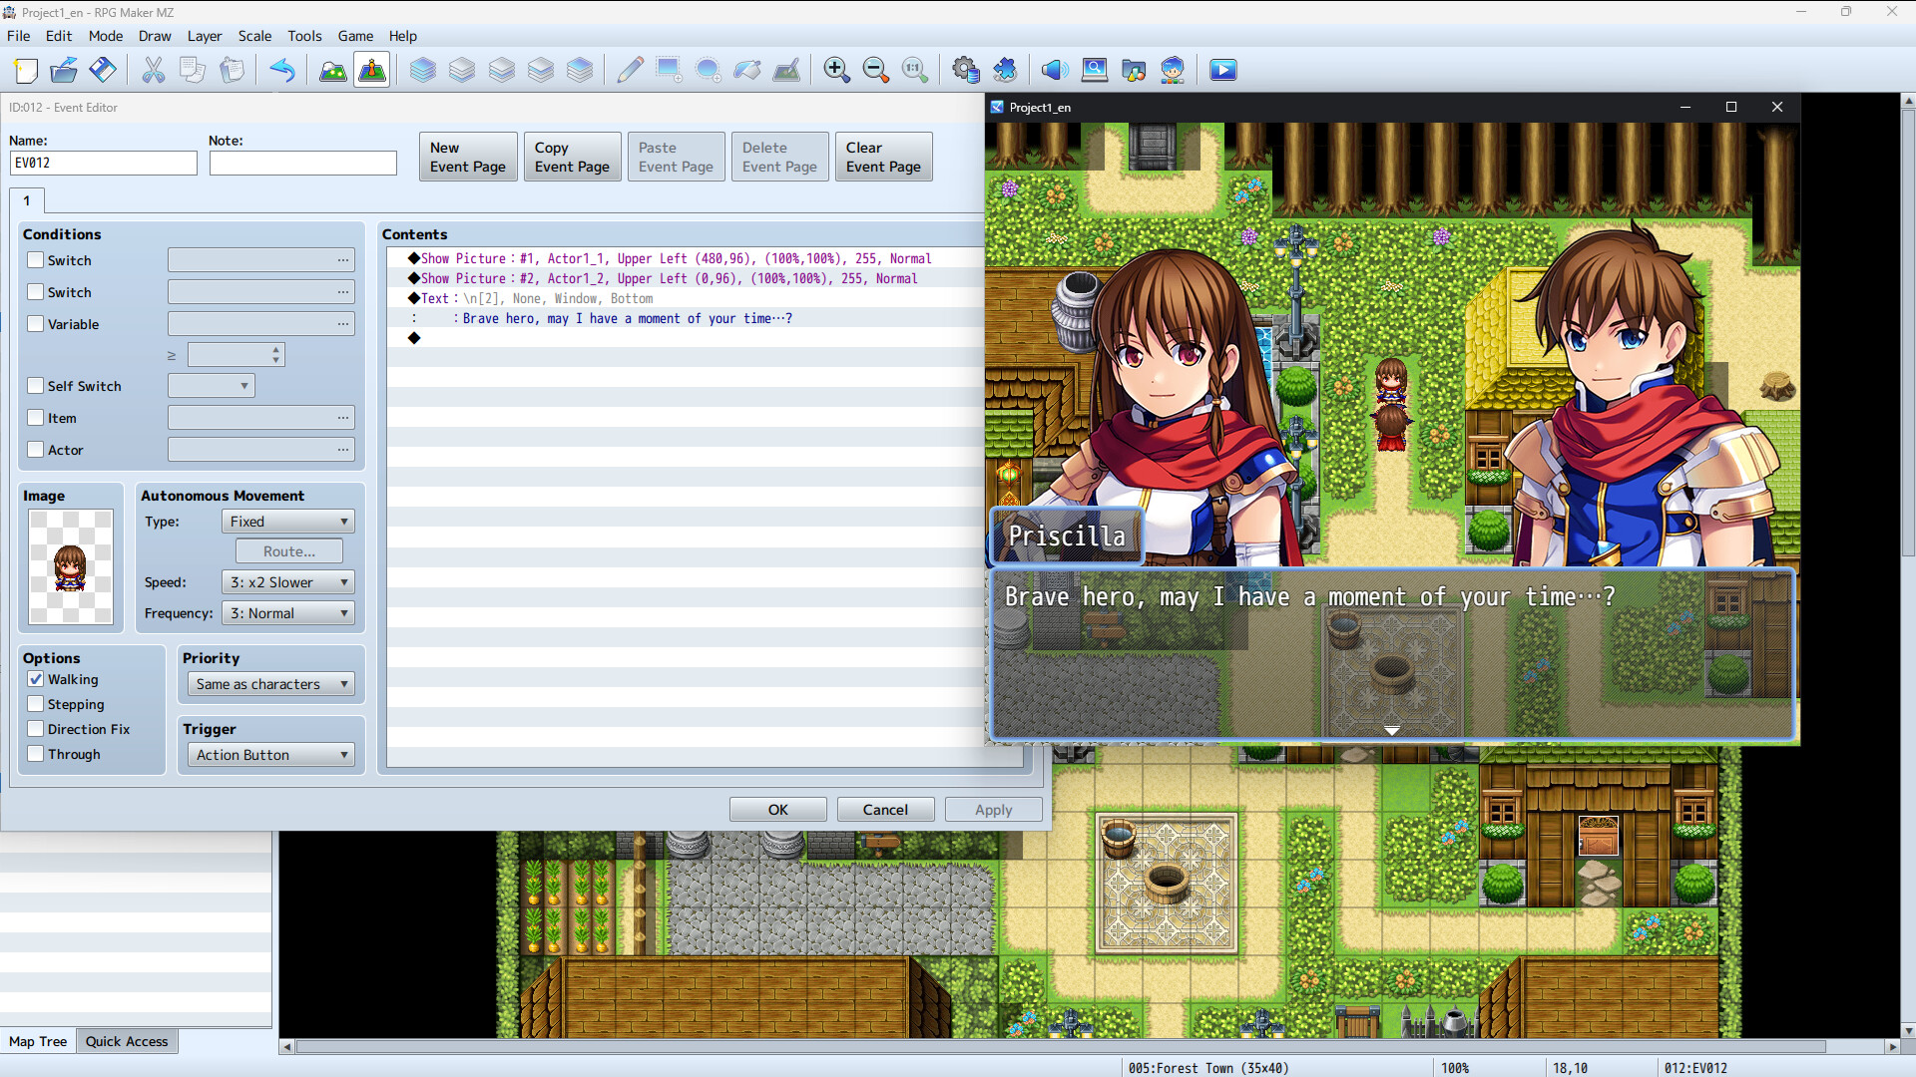The width and height of the screenshot is (1916, 1077).
Task: Click the event character Image thumbnail
Action: tap(71, 565)
